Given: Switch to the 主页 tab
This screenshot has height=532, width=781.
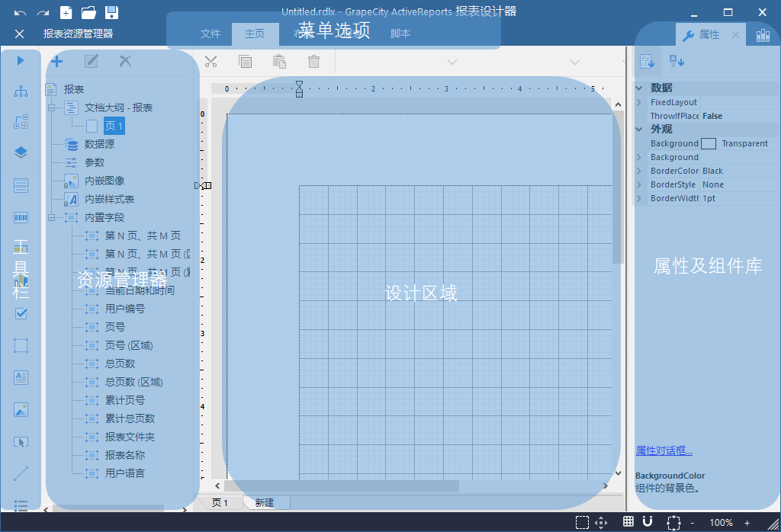Looking at the screenshot, I should click(255, 34).
